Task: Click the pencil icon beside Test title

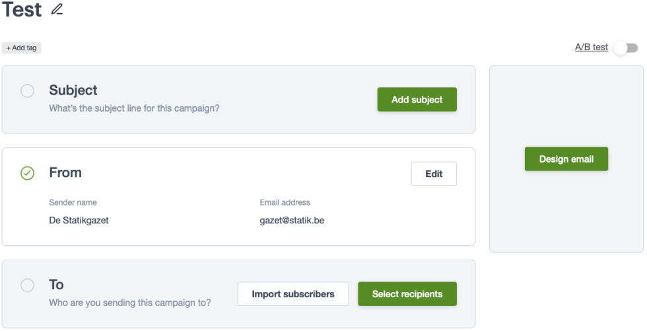Action: (57, 9)
